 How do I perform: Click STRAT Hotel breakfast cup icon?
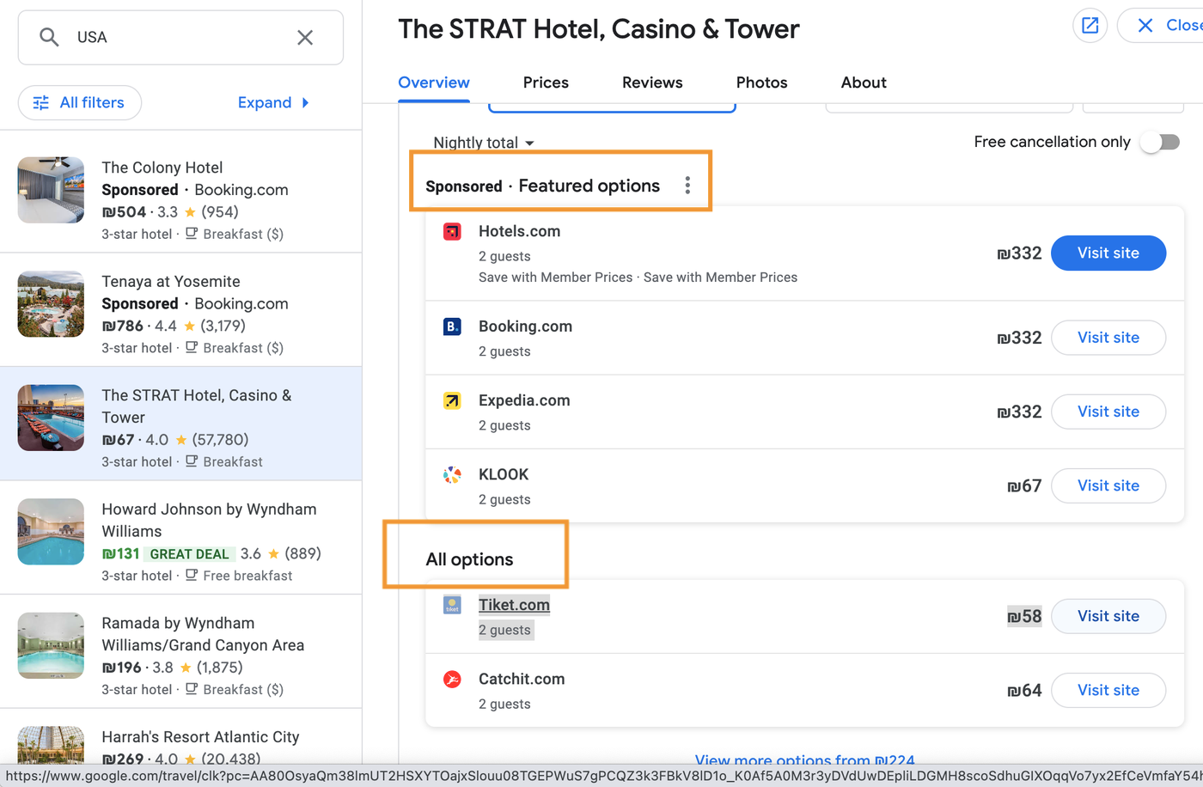pyautogui.click(x=192, y=461)
